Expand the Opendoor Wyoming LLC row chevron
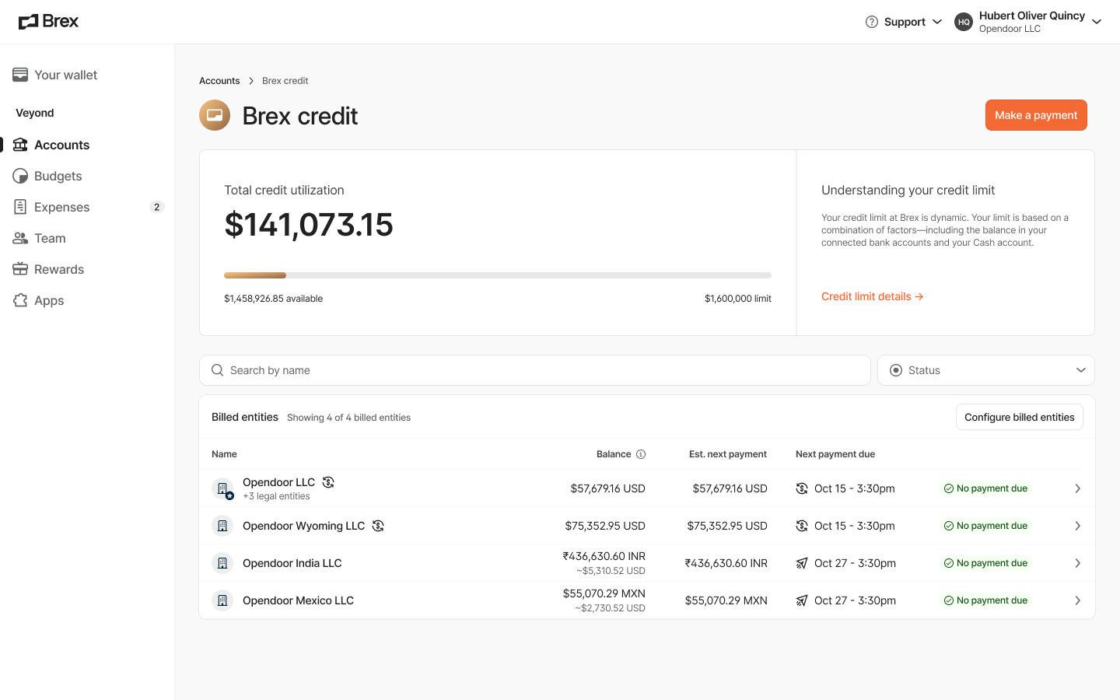This screenshot has width=1120, height=700. [1078, 526]
